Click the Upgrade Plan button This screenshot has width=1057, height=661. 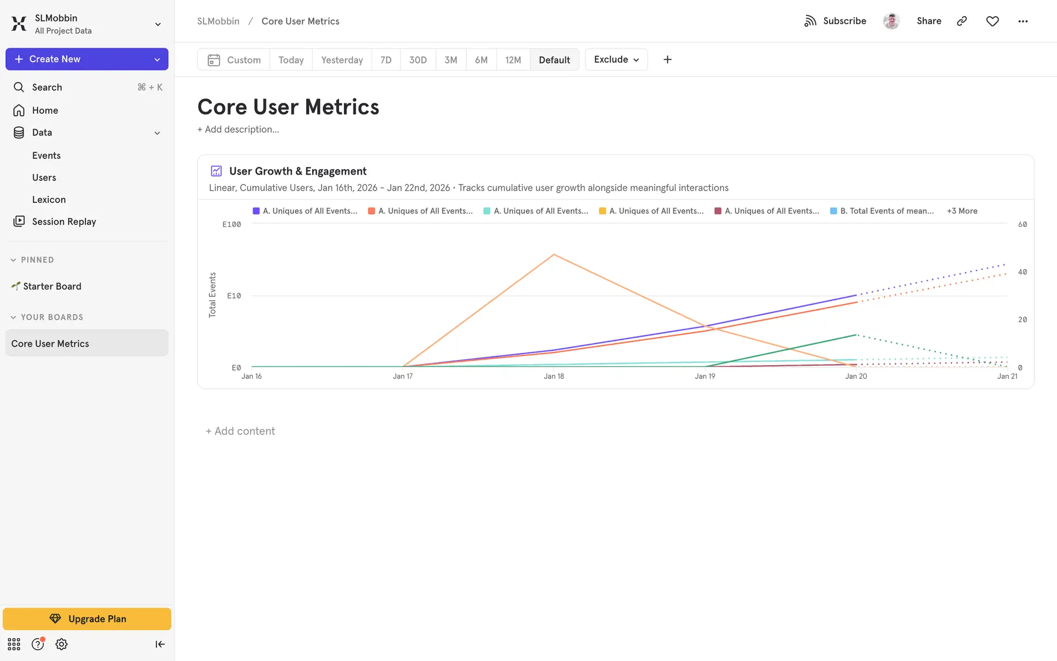pyautogui.click(x=87, y=619)
